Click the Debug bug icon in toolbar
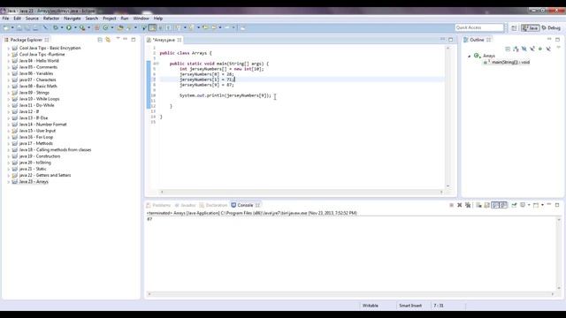This screenshot has height=318, width=566. pos(56,27)
